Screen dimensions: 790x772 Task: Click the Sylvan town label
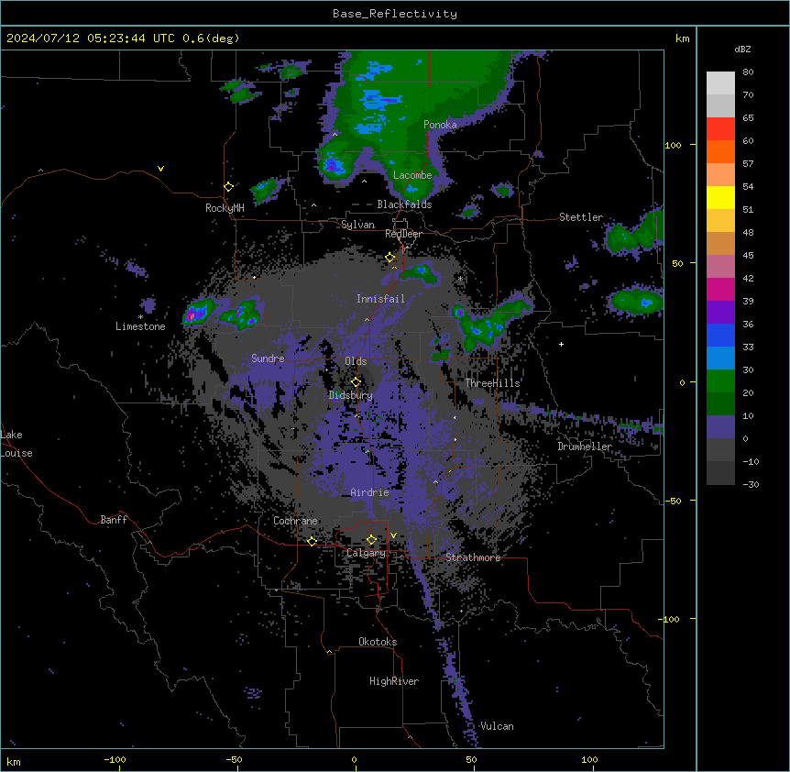pyautogui.click(x=357, y=225)
